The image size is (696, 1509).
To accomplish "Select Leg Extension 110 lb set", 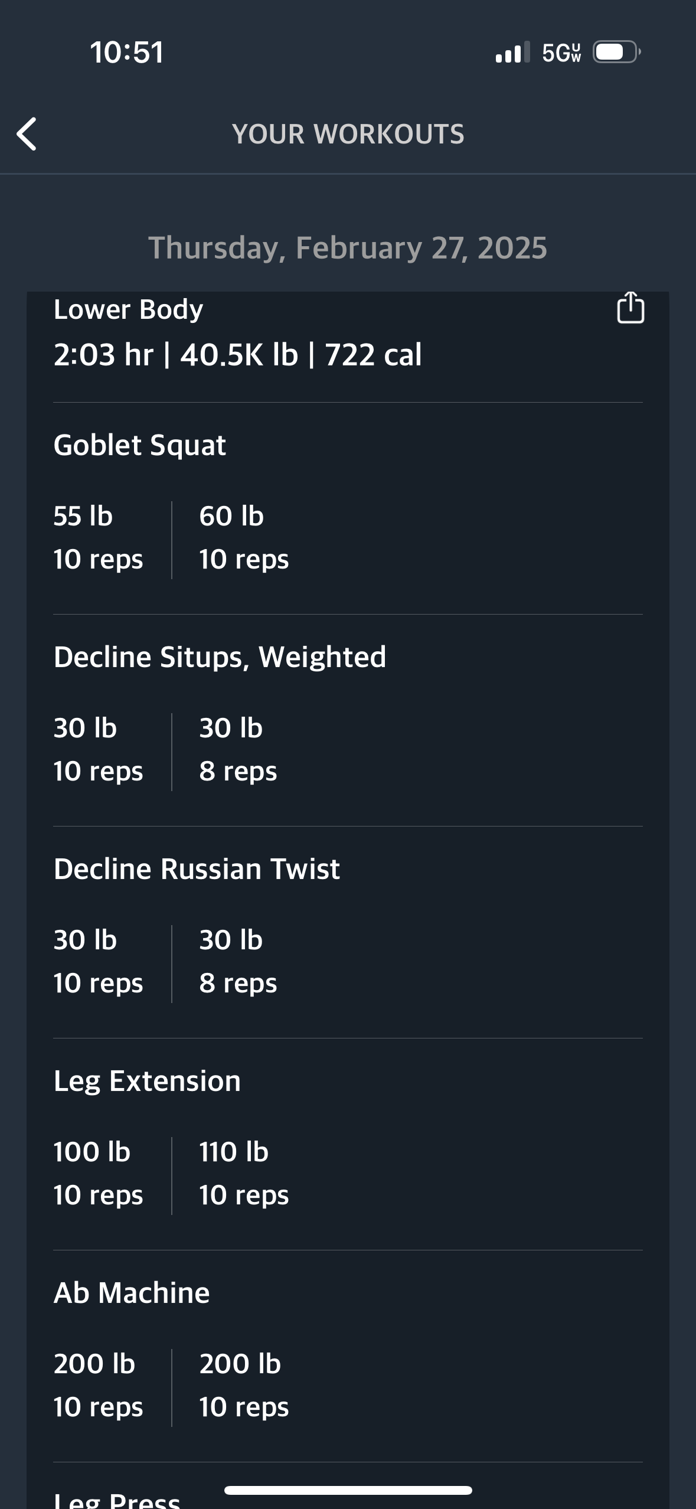I will point(244,1173).
